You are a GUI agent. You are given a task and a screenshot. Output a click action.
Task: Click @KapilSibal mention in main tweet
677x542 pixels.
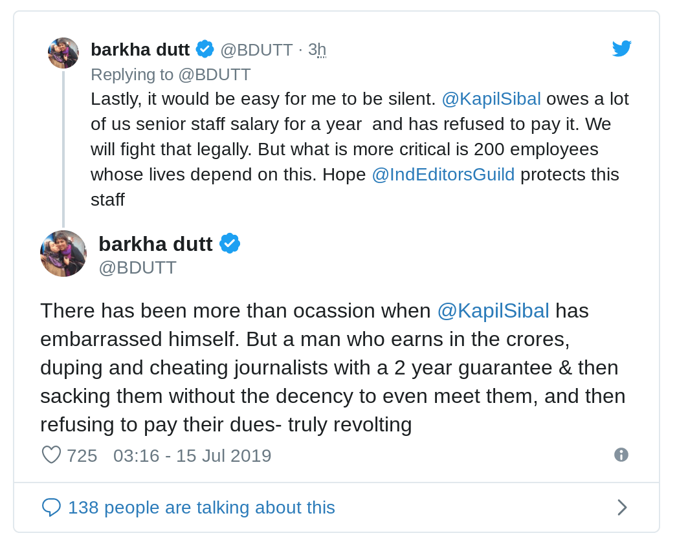[493, 311]
